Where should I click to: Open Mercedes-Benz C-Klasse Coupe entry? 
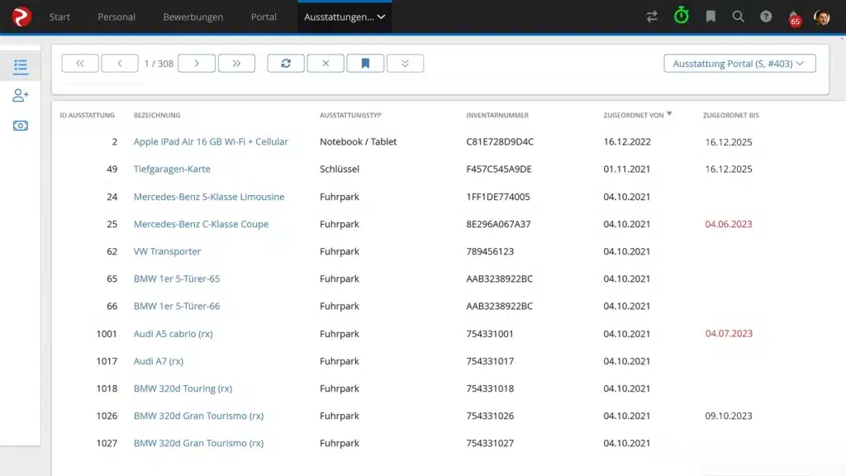[201, 224]
